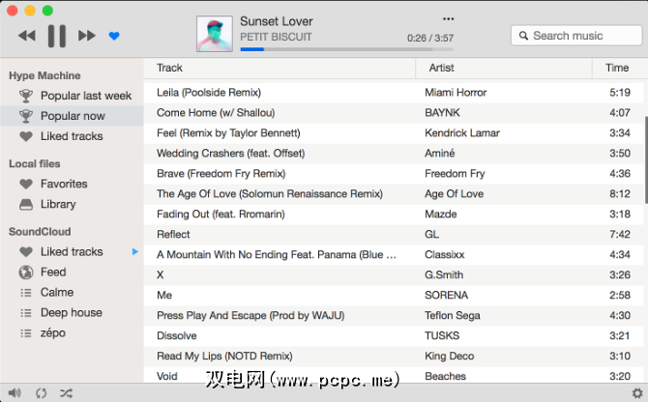Toggle repeat mode
Image resolution: width=648 pixels, height=402 pixels.
(x=41, y=393)
